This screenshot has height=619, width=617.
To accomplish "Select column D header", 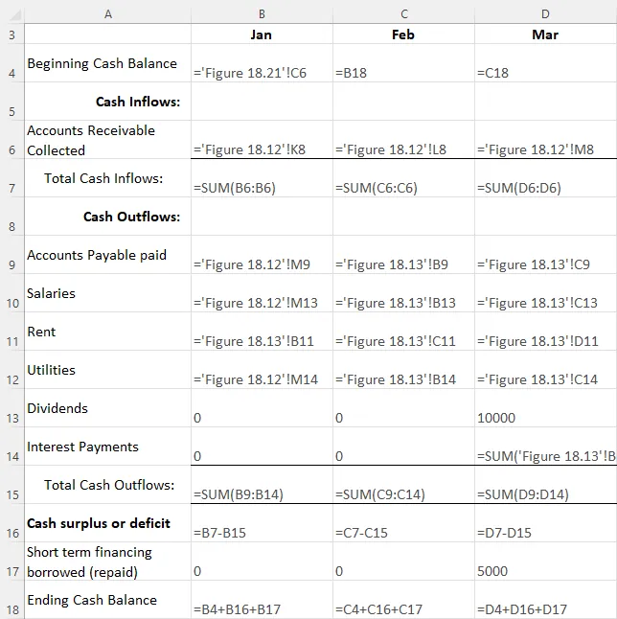I will [x=545, y=12].
